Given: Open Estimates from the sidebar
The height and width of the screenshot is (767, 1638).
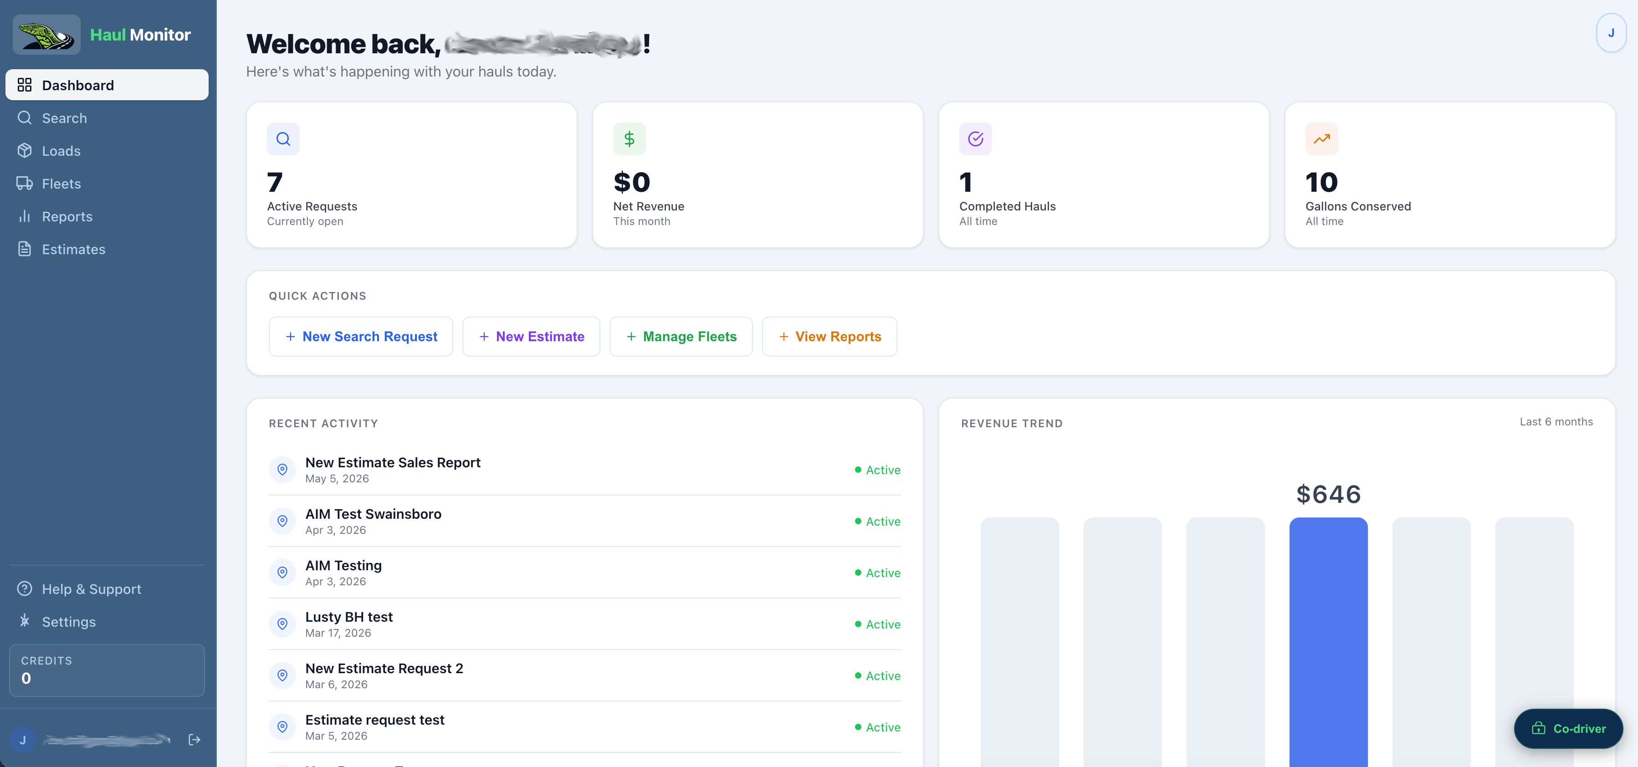Looking at the screenshot, I should pyautogui.click(x=107, y=249).
